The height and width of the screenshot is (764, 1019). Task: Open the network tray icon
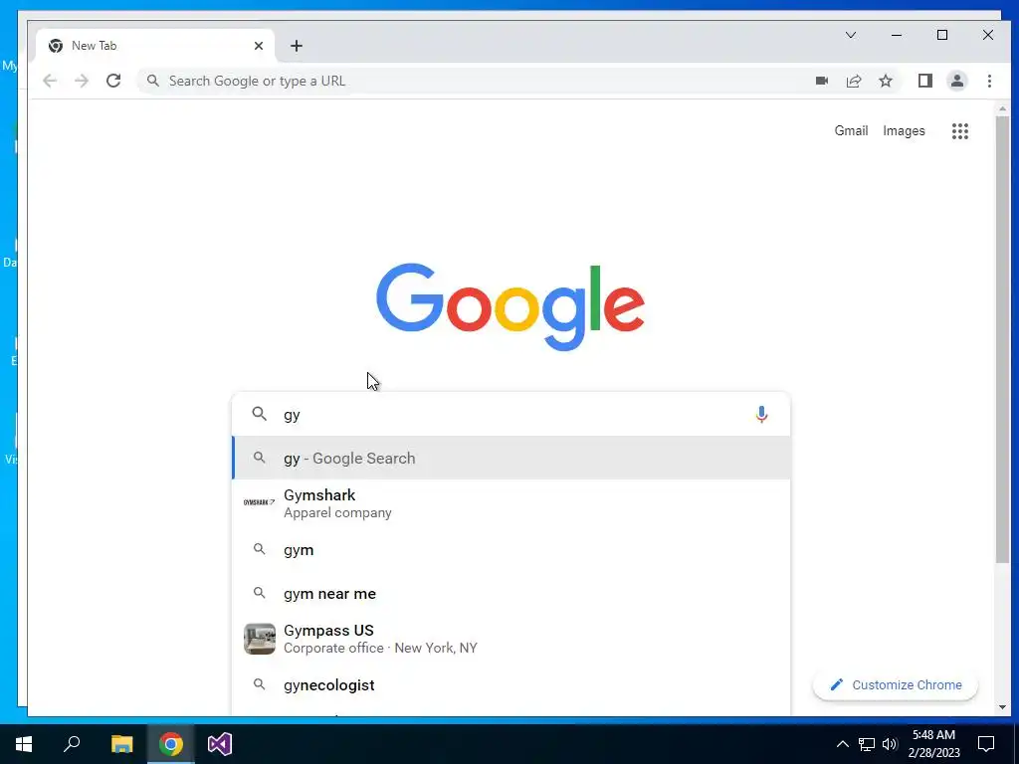(867, 744)
